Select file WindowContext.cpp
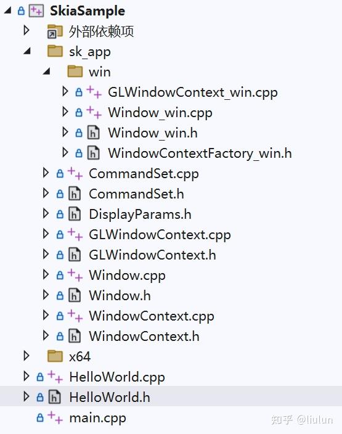 click(x=152, y=316)
